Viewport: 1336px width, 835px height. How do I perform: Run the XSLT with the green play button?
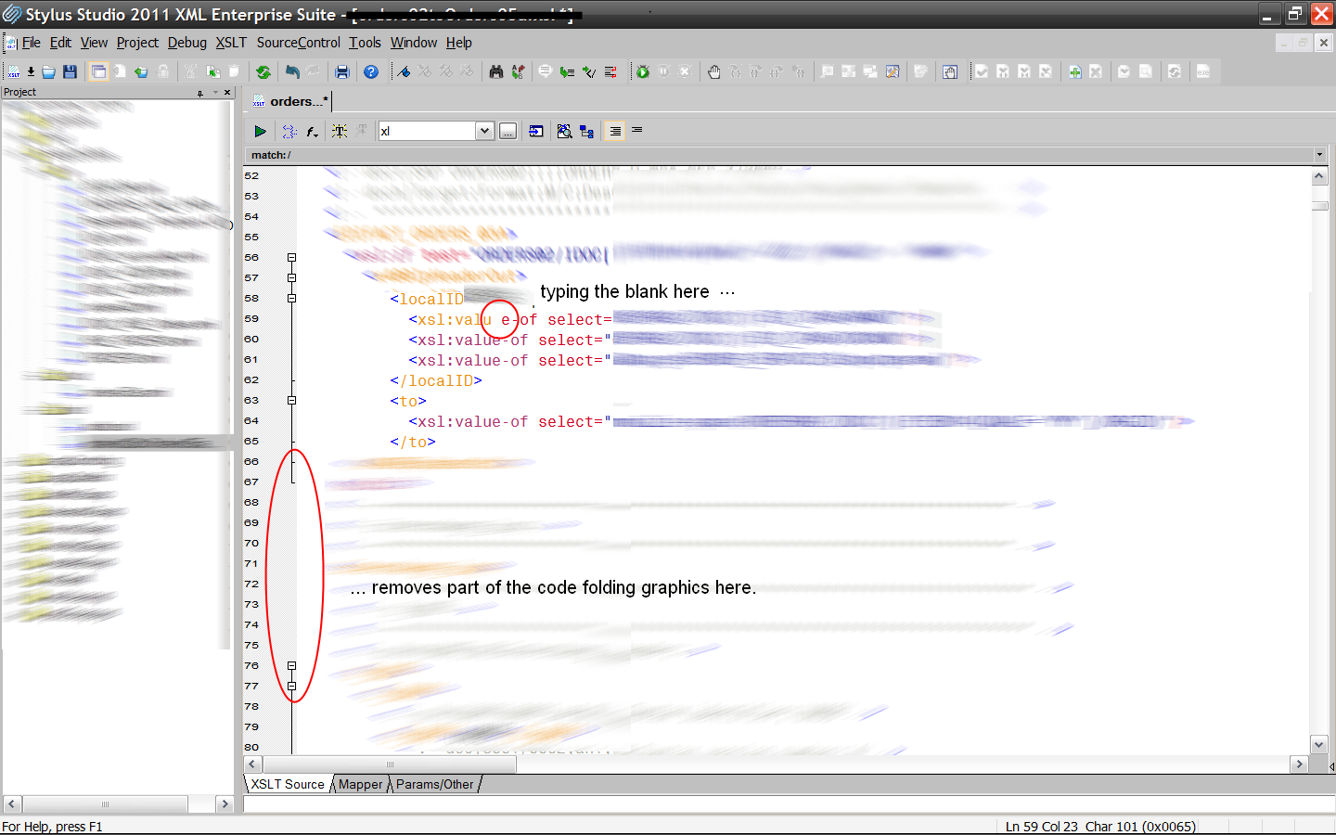tap(260, 132)
